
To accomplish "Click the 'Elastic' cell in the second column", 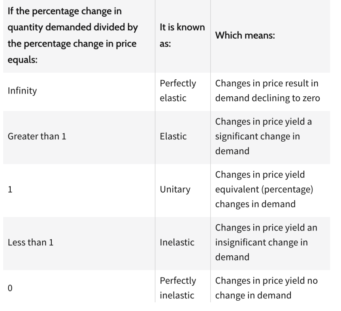I will coord(173,136).
